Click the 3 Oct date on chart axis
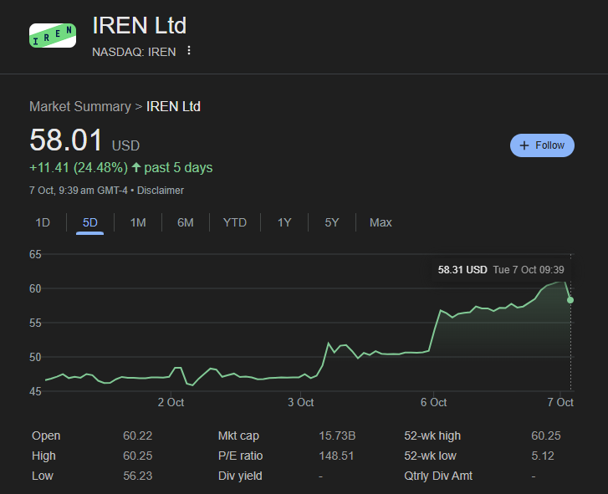 300,402
